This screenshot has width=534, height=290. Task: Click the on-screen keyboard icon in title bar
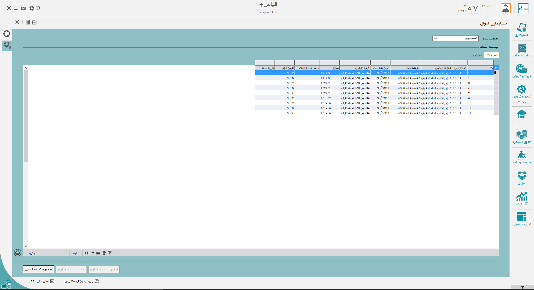coord(23,8)
